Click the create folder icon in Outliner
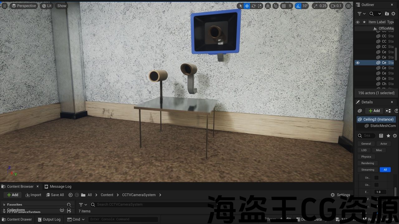Screen dimensions: 399x224 (387, 14)
